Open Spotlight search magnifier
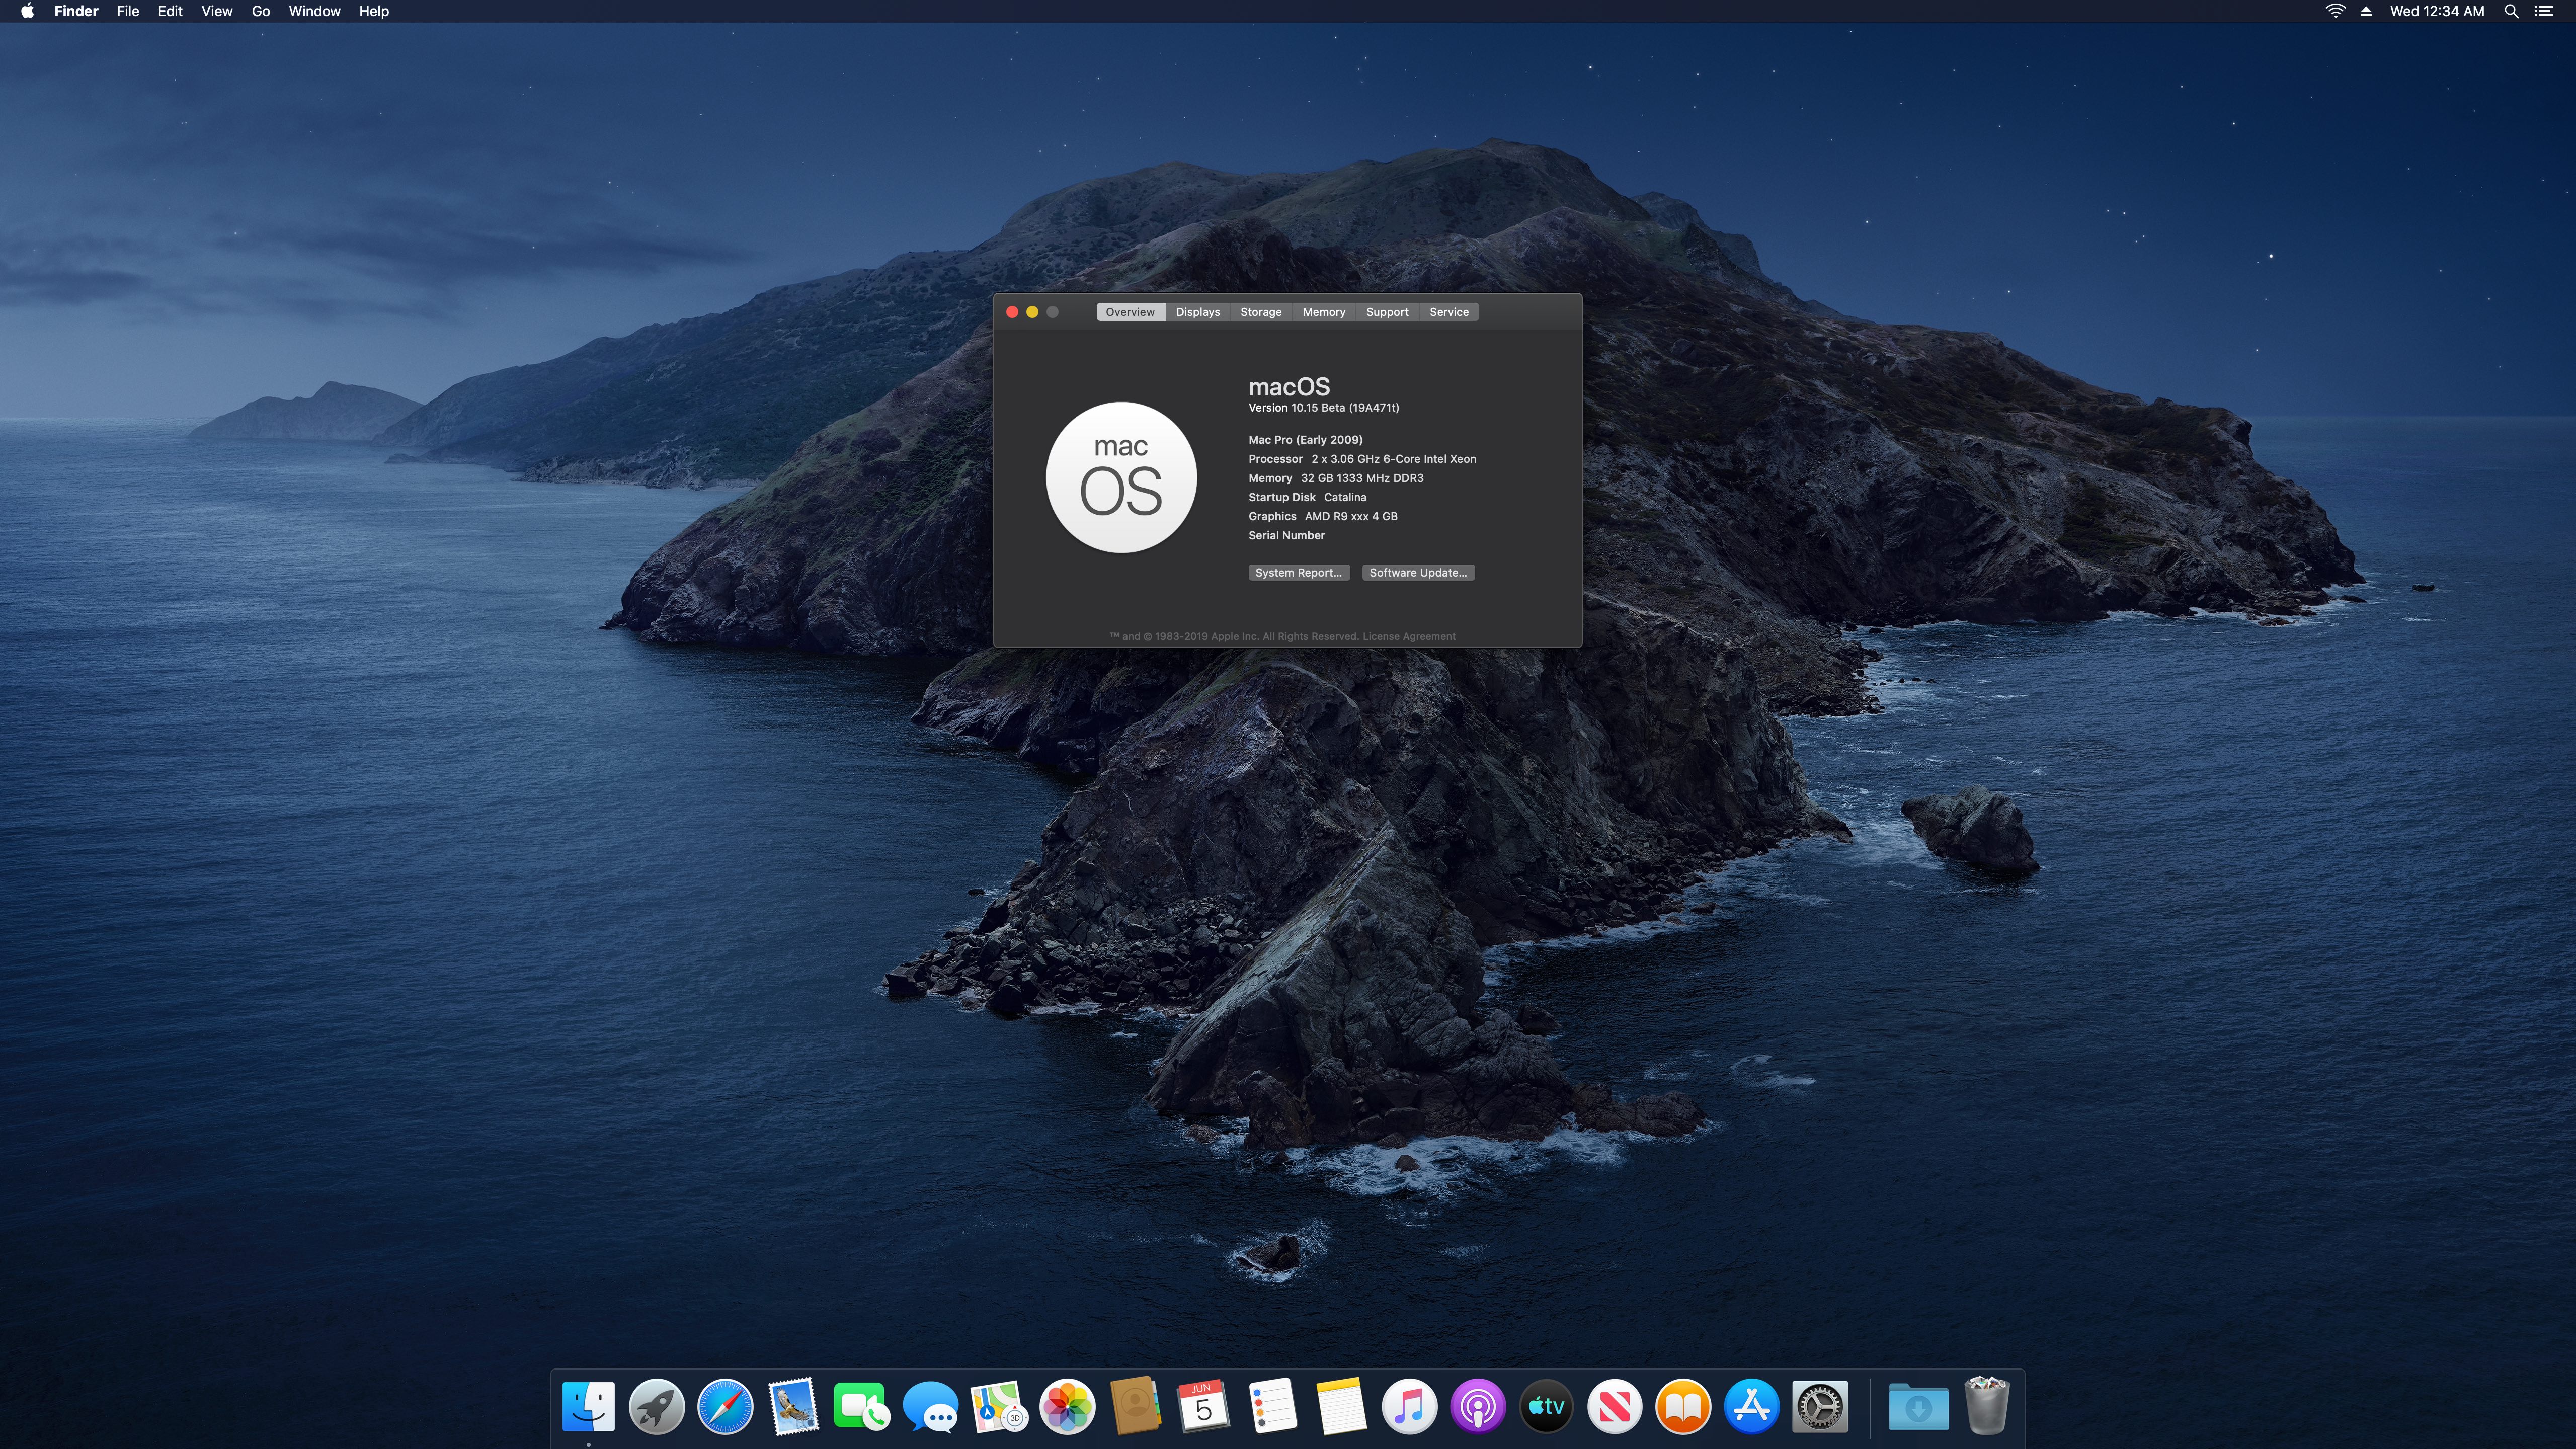This screenshot has width=2576, height=1449. 2511,11
